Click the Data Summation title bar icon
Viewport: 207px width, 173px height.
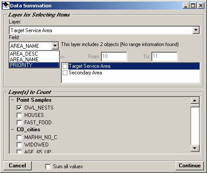6,6
